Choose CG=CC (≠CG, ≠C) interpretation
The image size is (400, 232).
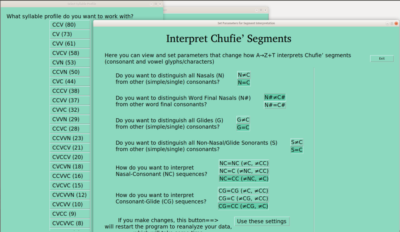243,206
